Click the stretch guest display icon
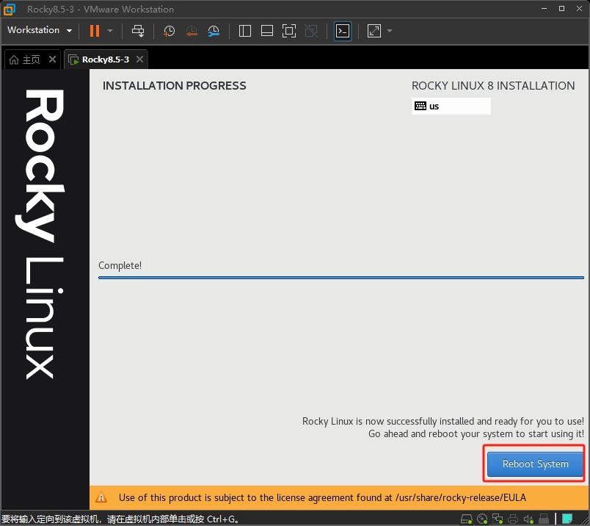 [374, 31]
